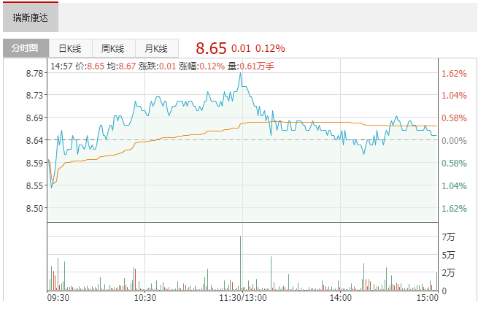Click the 11:30/13:00 time axis label
The width and height of the screenshot is (478, 322).
(x=243, y=298)
